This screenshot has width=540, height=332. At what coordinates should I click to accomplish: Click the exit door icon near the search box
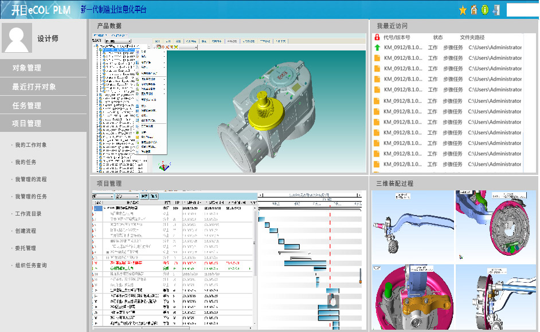point(496,10)
